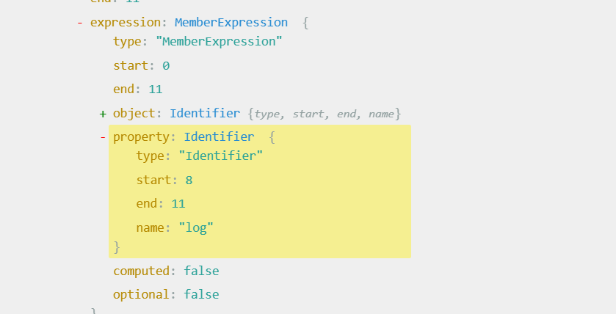The image size is (616, 314).
Task: Click the start value 8
Action: pyautogui.click(x=189, y=180)
